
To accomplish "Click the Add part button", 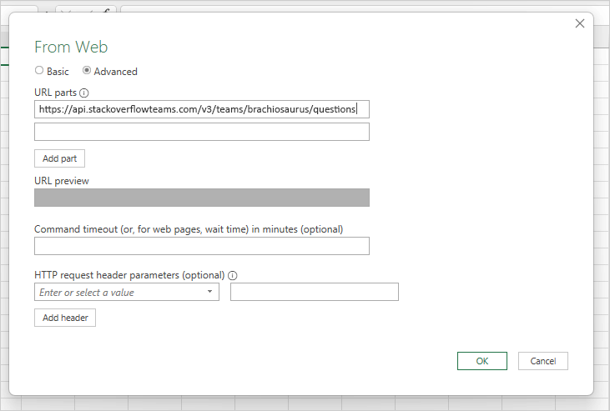I will (59, 158).
